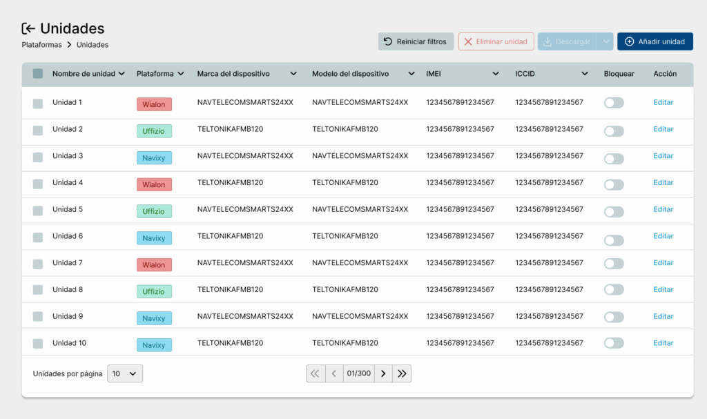Open the Descargar split-button dropdown arrow
Image resolution: width=707 pixels, height=419 pixels.
(x=605, y=41)
